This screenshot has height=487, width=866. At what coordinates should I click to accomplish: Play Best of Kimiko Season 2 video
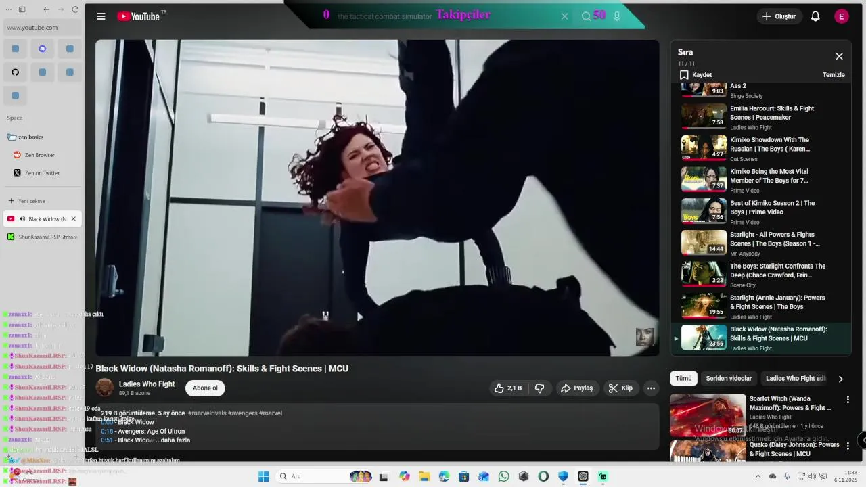tap(761, 212)
